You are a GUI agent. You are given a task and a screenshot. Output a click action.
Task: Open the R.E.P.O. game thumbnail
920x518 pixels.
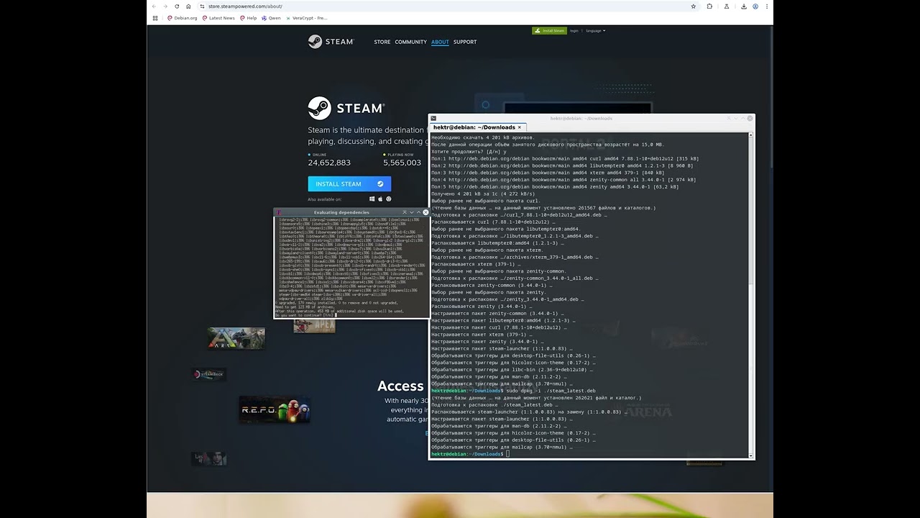tap(275, 409)
